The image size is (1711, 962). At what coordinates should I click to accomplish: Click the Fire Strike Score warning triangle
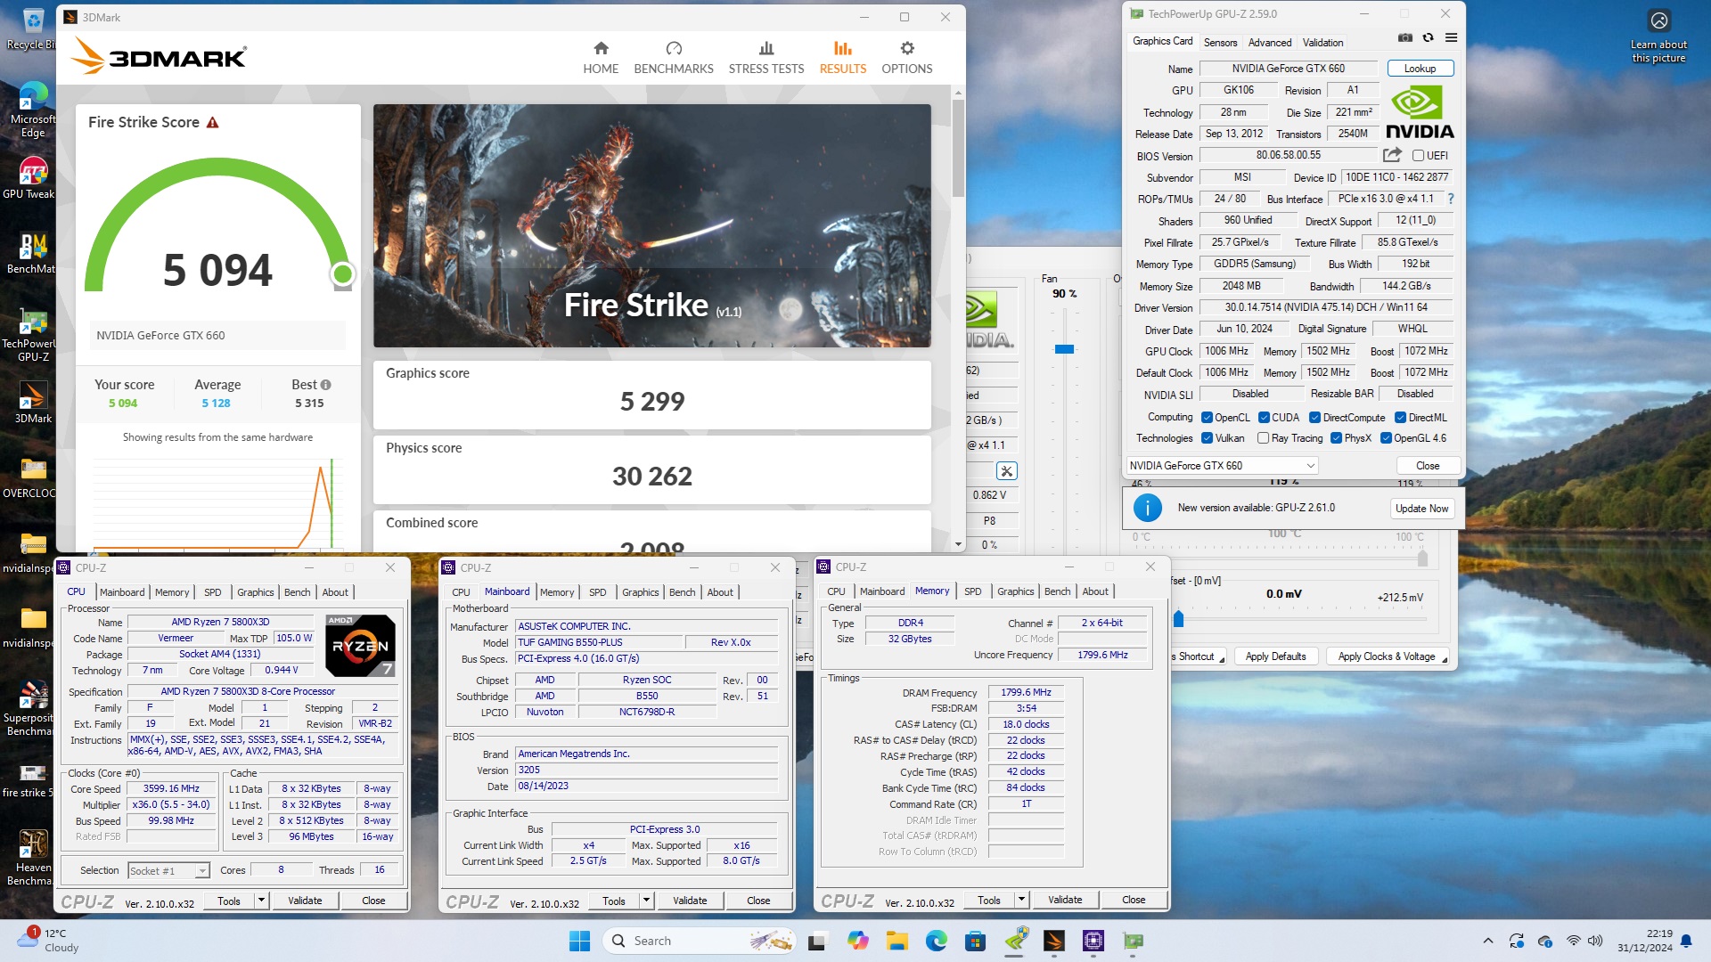point(212,123)
